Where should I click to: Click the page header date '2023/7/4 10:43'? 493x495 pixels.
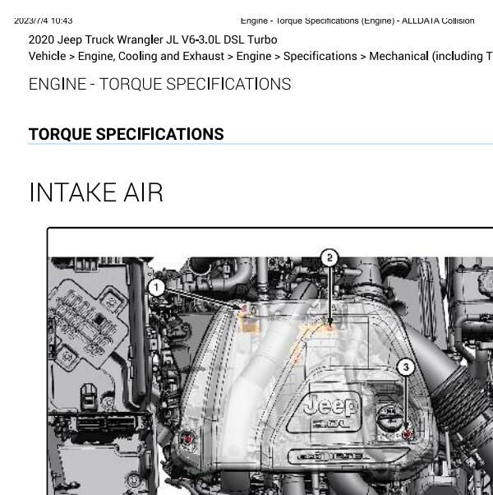click(44, 21)
